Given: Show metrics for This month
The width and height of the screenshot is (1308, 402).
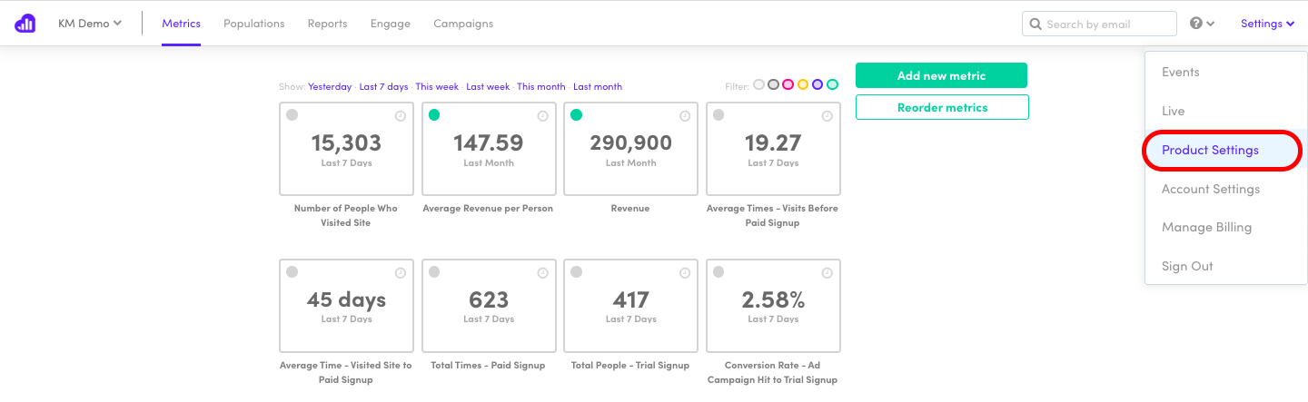Looking at the screenshot, I should point(541,86).
